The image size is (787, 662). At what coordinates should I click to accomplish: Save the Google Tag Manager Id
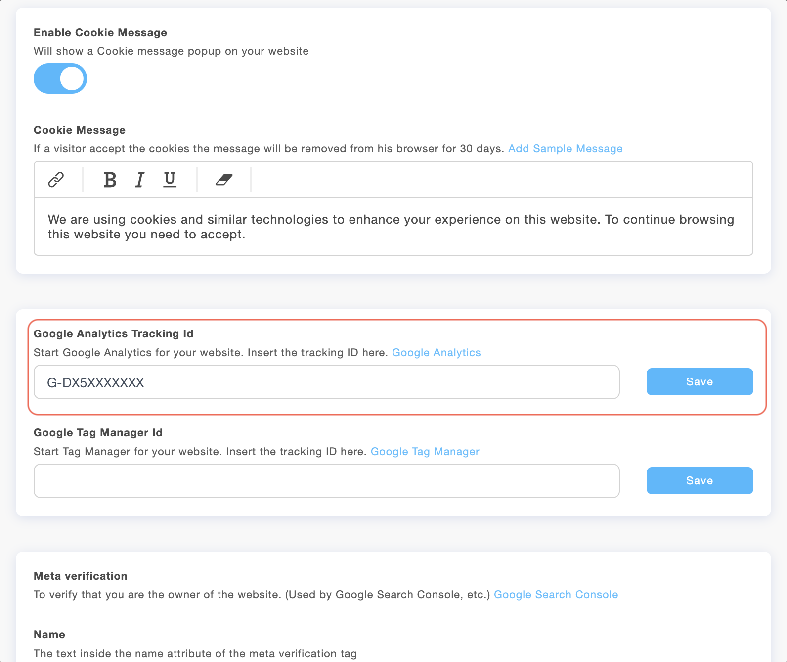(699, 480)
